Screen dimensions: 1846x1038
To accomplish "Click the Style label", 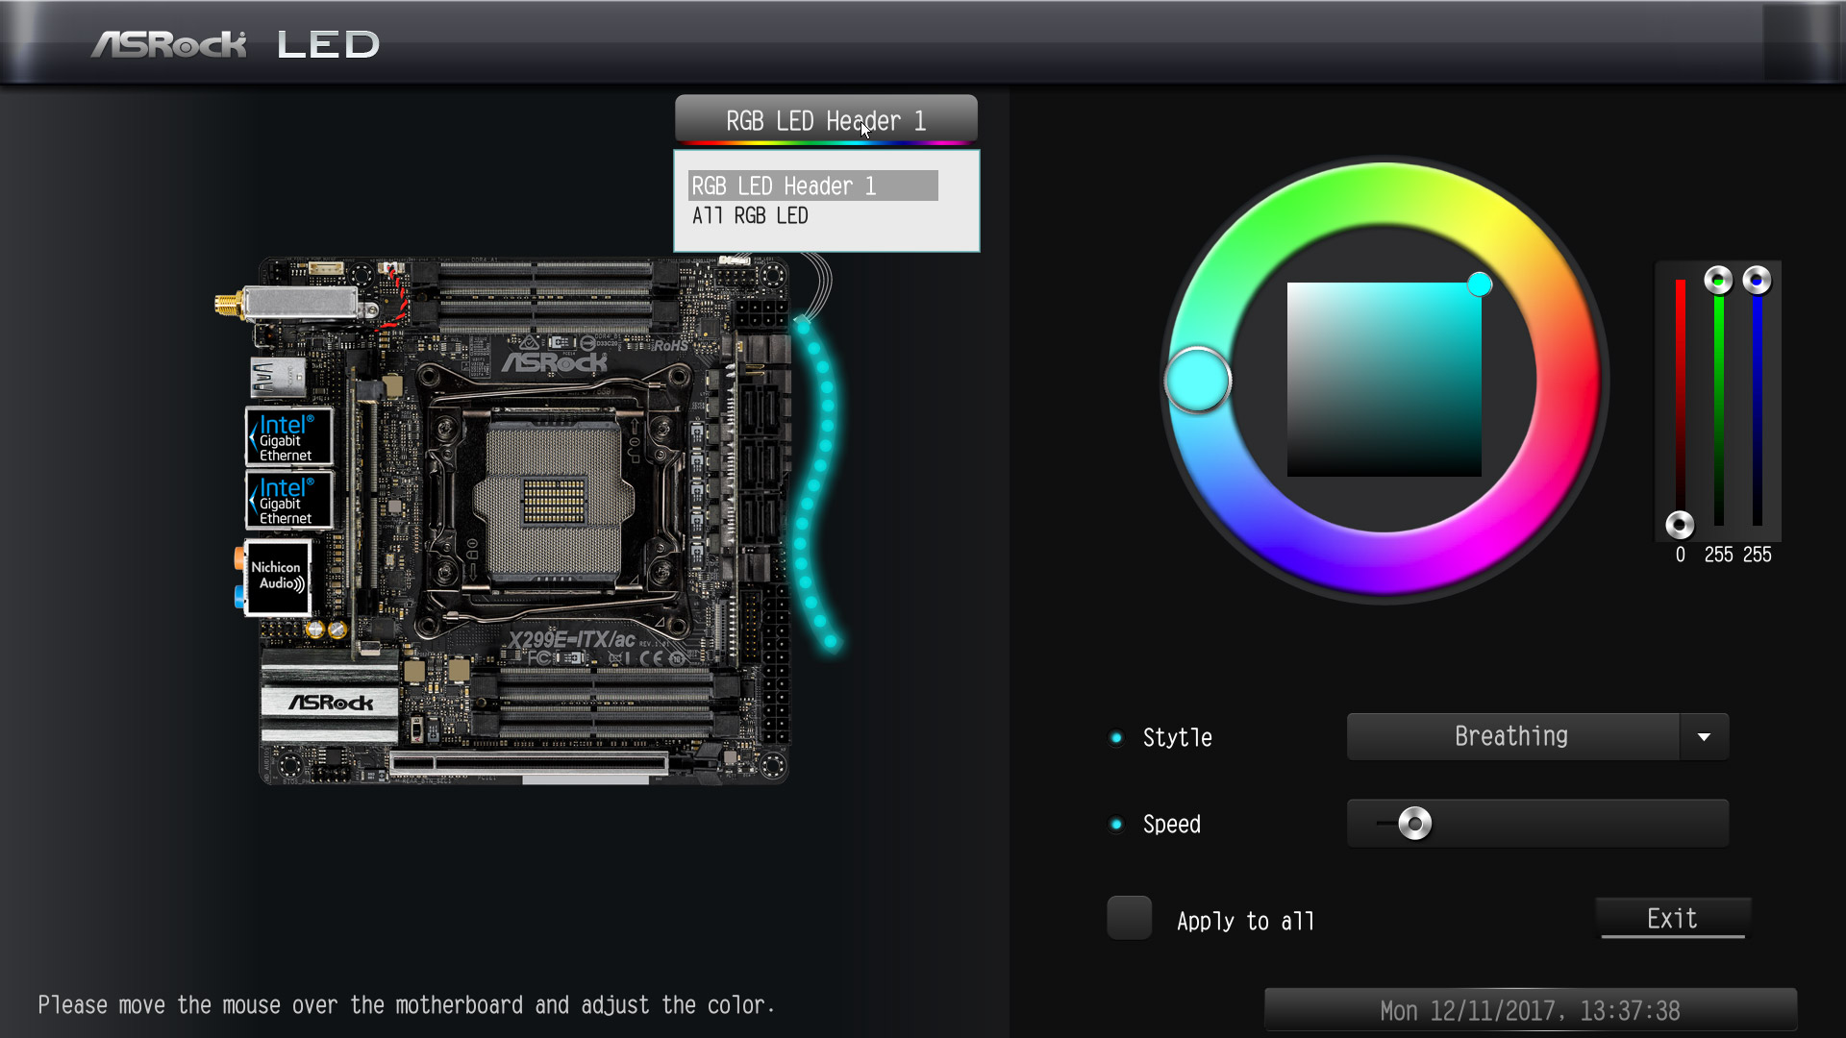I will (1177, 738).
